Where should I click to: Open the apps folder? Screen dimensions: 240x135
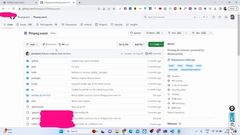coord(33,67)
